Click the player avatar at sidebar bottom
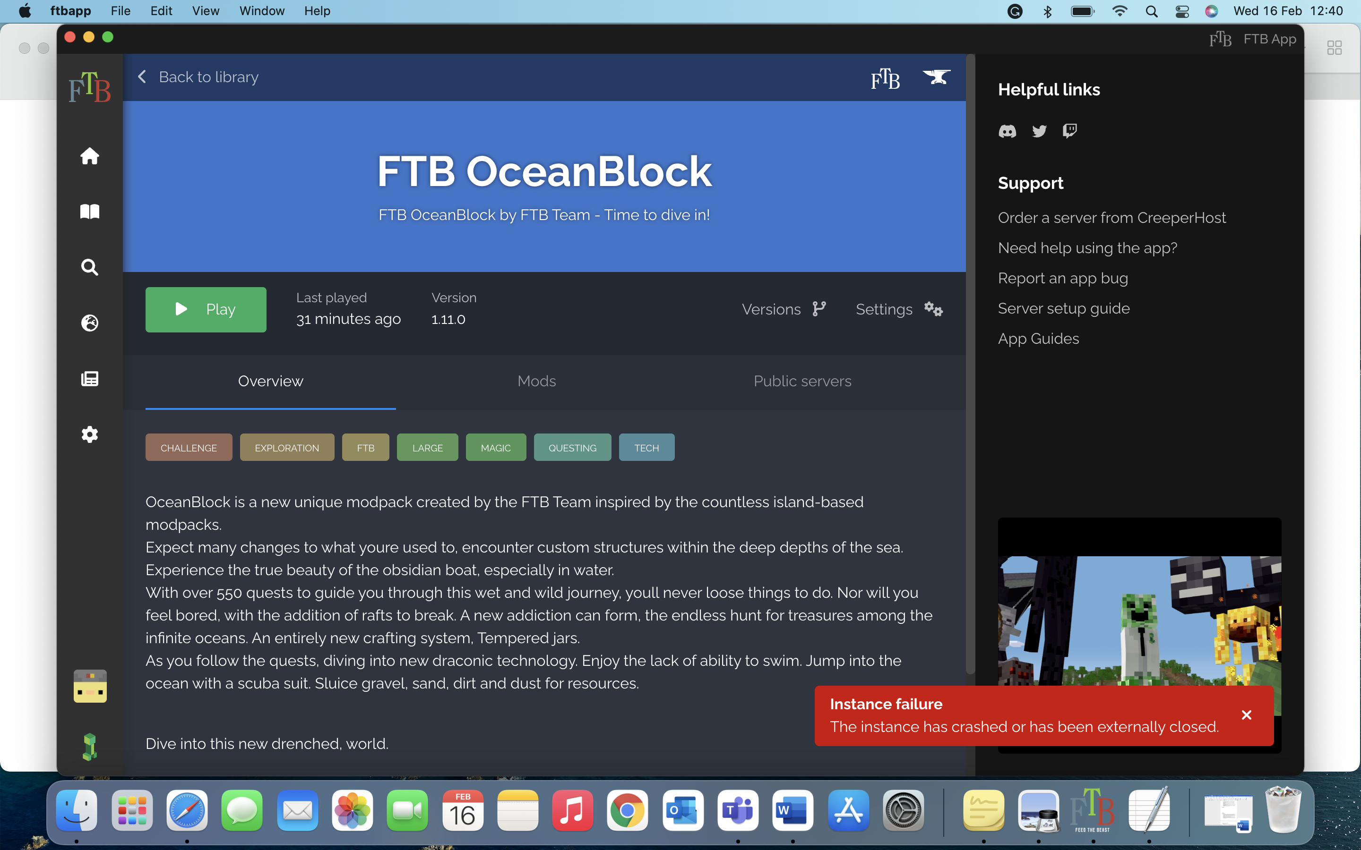 [x=89, y=686]
